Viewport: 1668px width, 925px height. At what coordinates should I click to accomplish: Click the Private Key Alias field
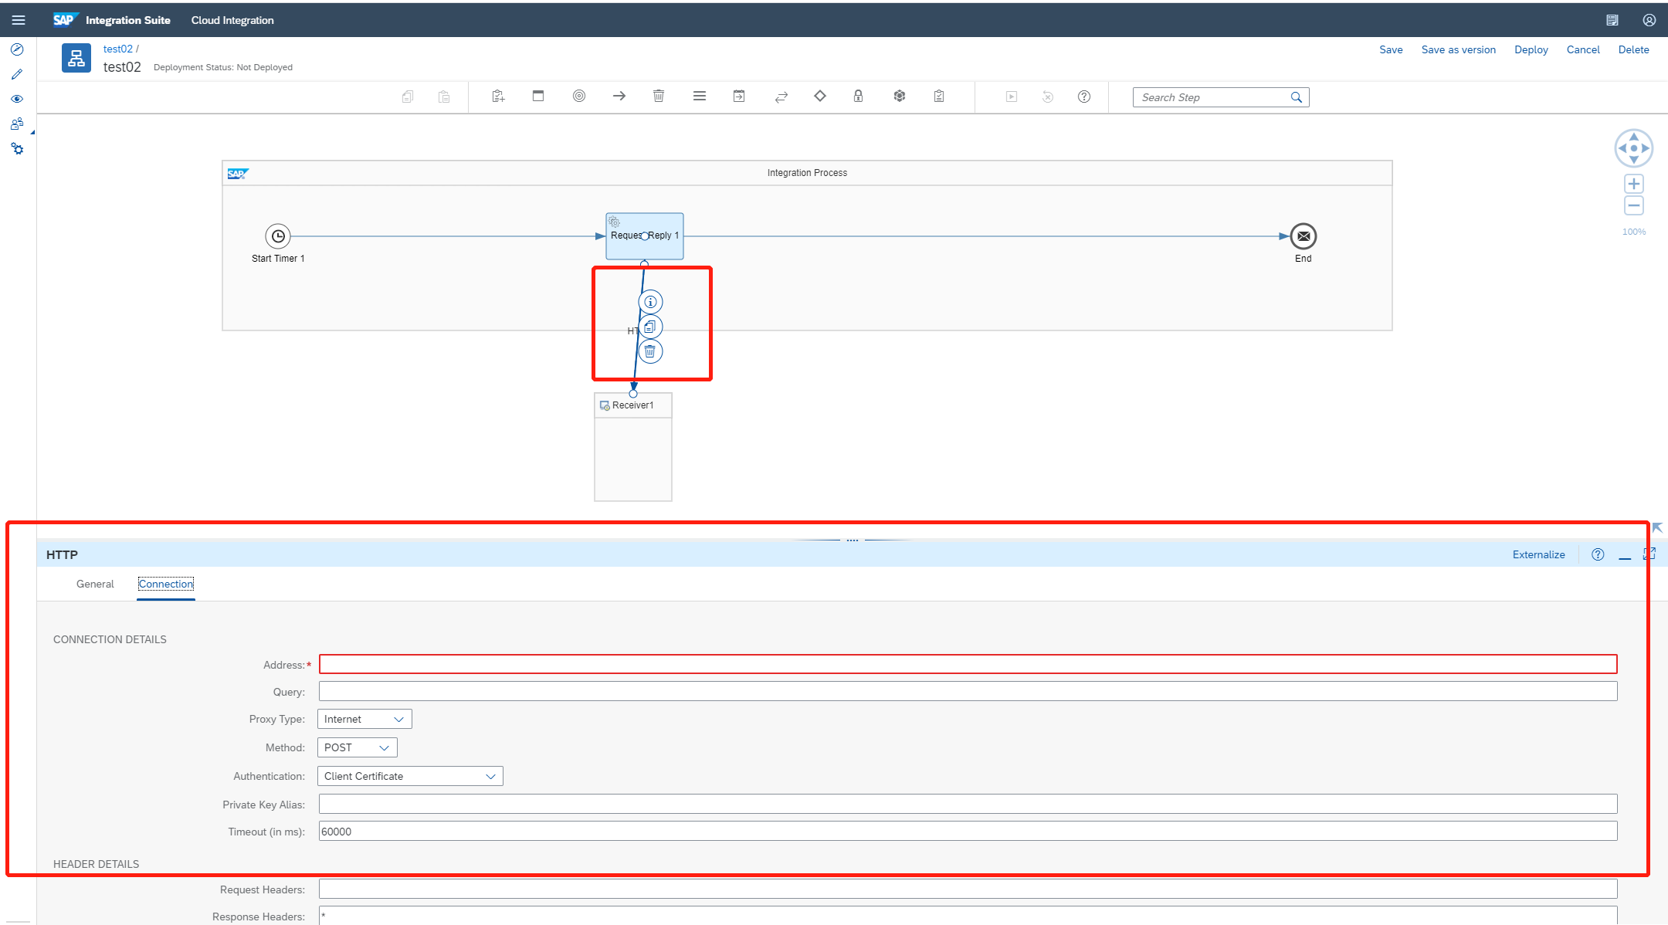(968, 804)
